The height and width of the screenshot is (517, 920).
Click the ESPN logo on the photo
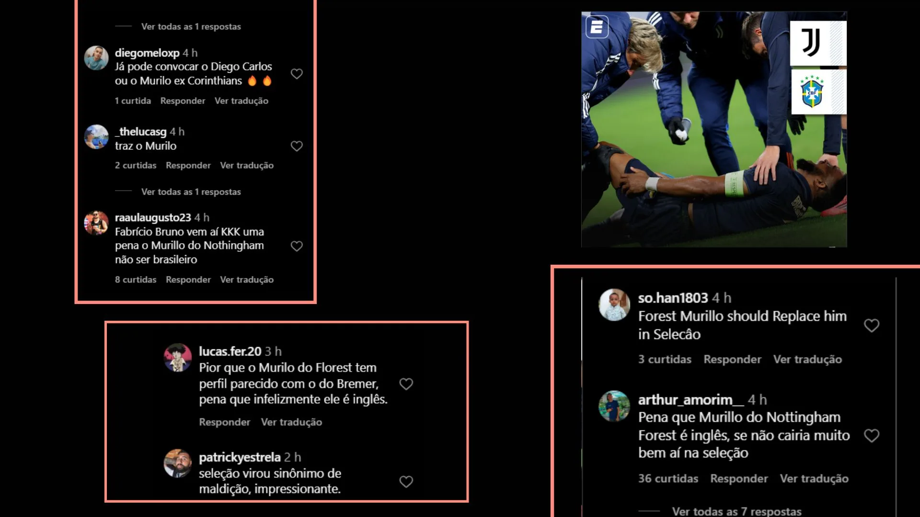click(597, 27)
